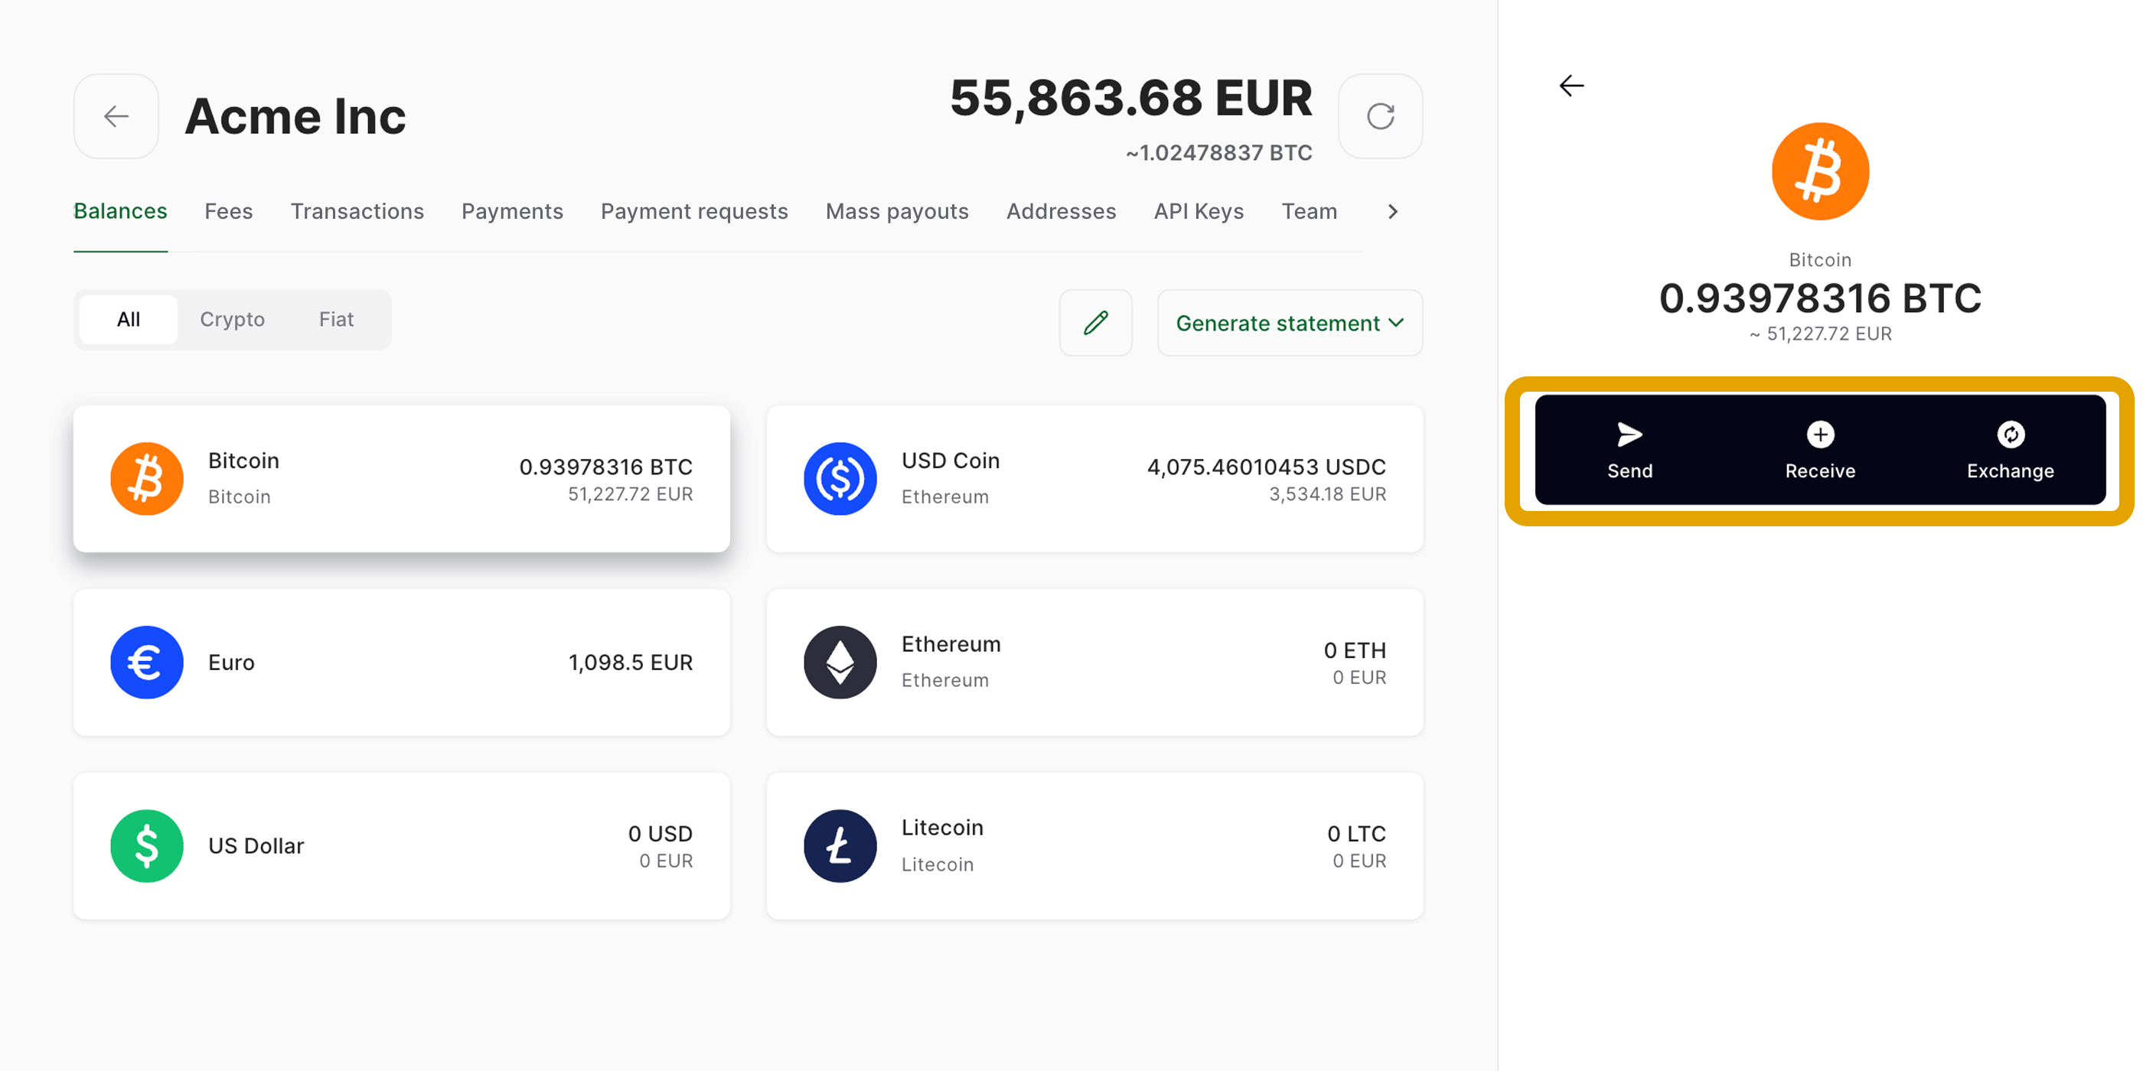Screen dimensions: 2143x1071
Task: Open the Euro balance card
Action: [x=402, y=662]
